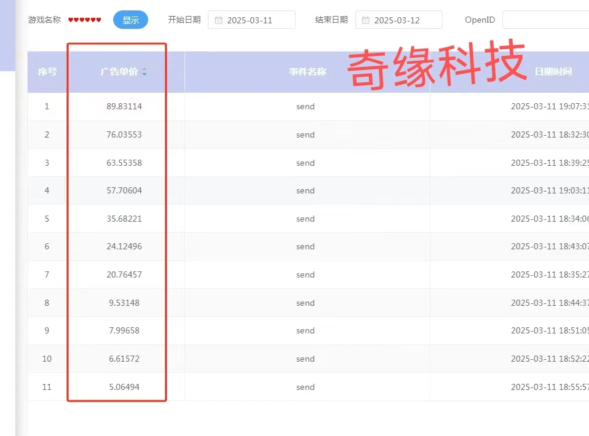
Task: Click the 序号 column header
Action: click(47, 72)
